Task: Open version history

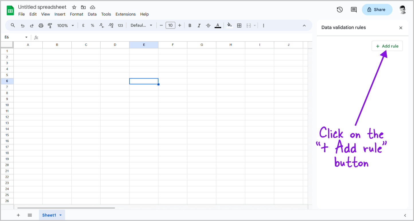Action: tap(340, 9)
